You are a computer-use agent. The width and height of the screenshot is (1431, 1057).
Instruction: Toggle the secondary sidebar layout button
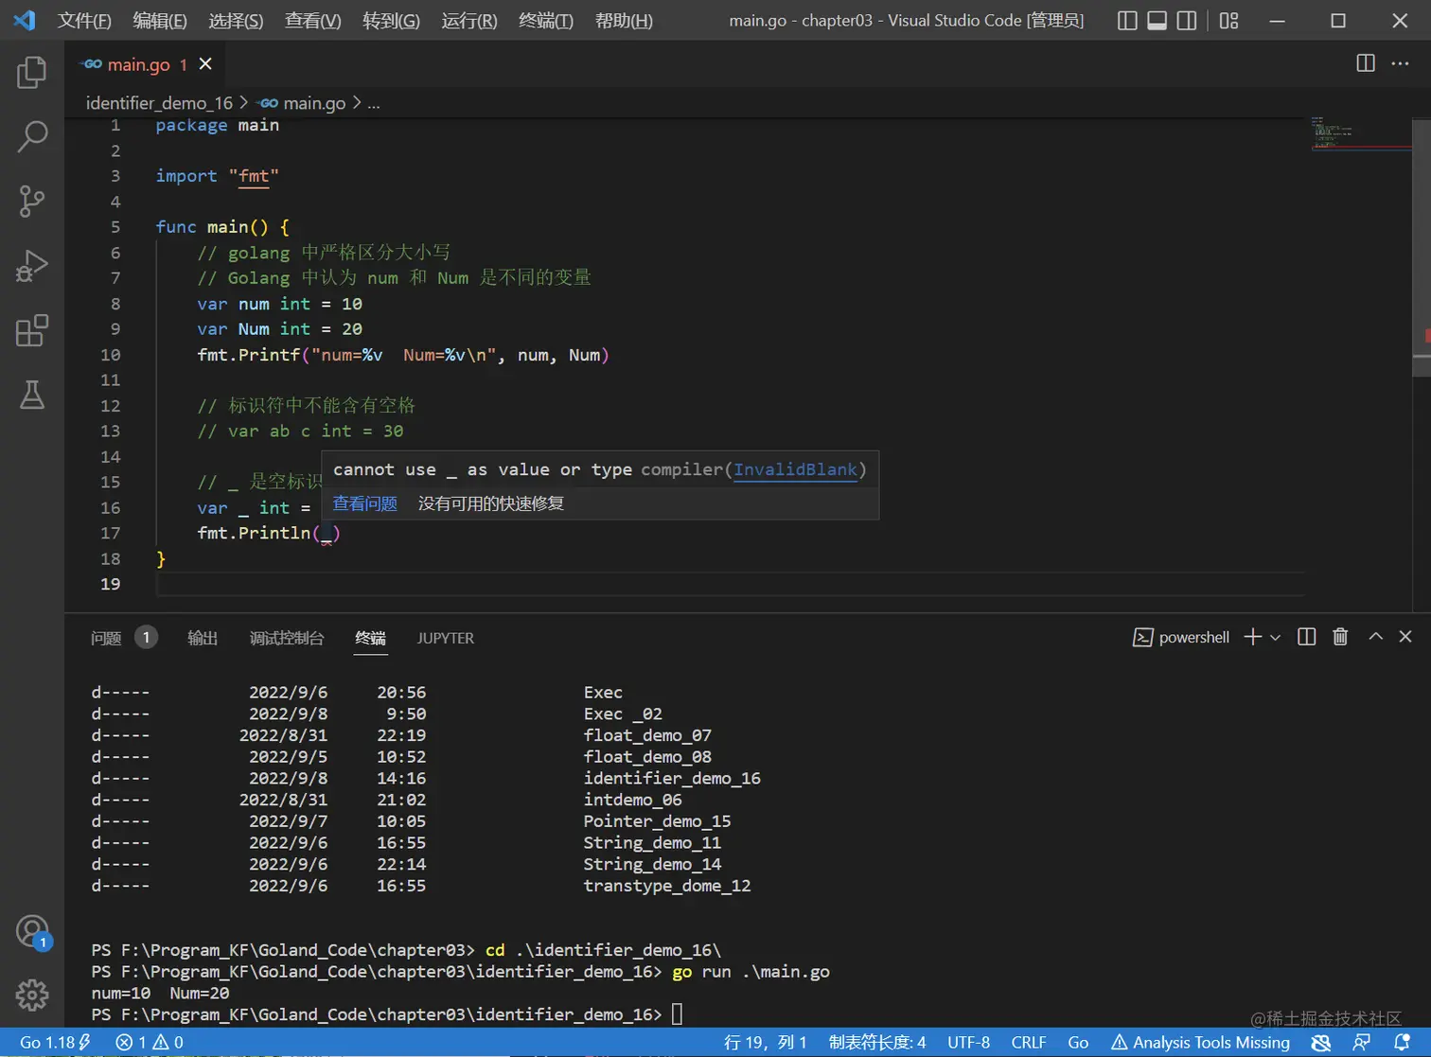coord(1187,21)
